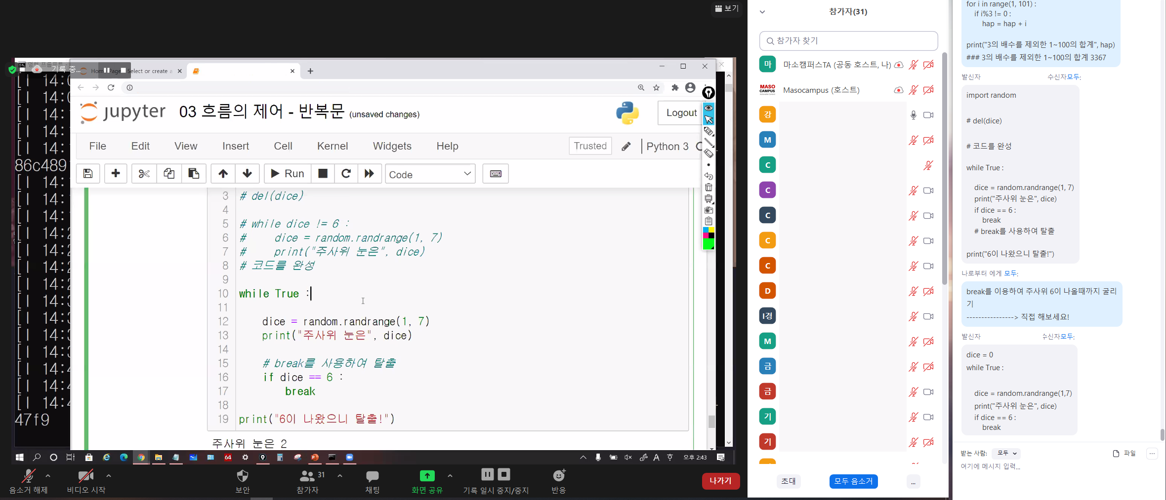Move the selected cell up with the arrow

click(x=223, y=174)
